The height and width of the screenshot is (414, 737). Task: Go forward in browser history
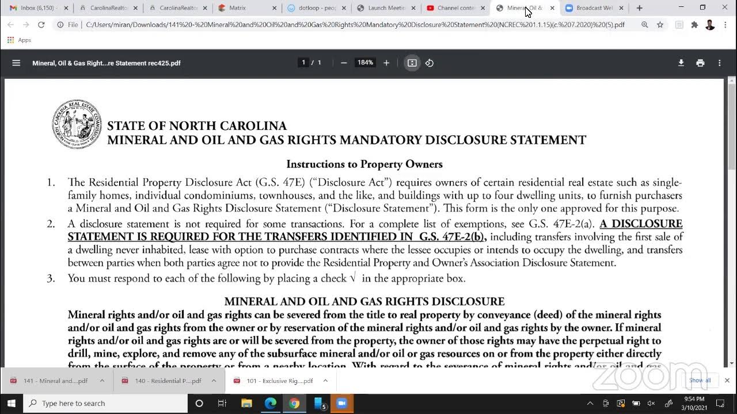(26, 25)
